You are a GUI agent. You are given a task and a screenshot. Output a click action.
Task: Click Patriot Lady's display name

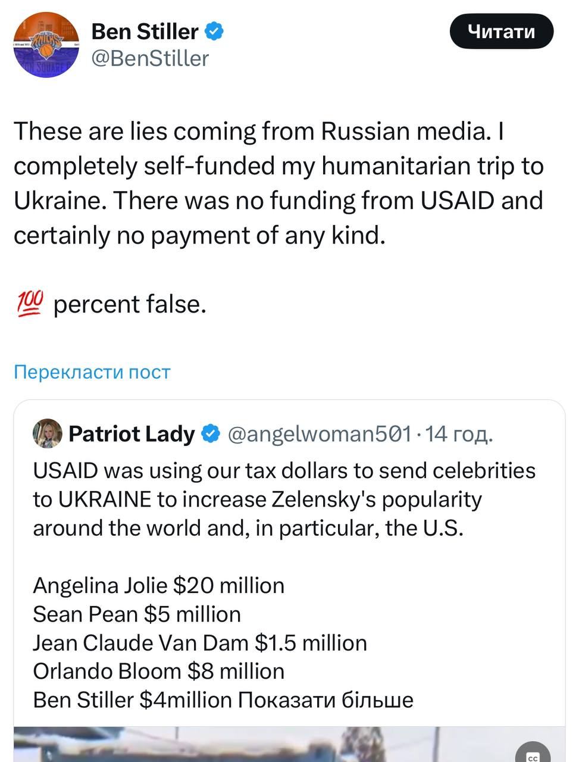point(132,434)
